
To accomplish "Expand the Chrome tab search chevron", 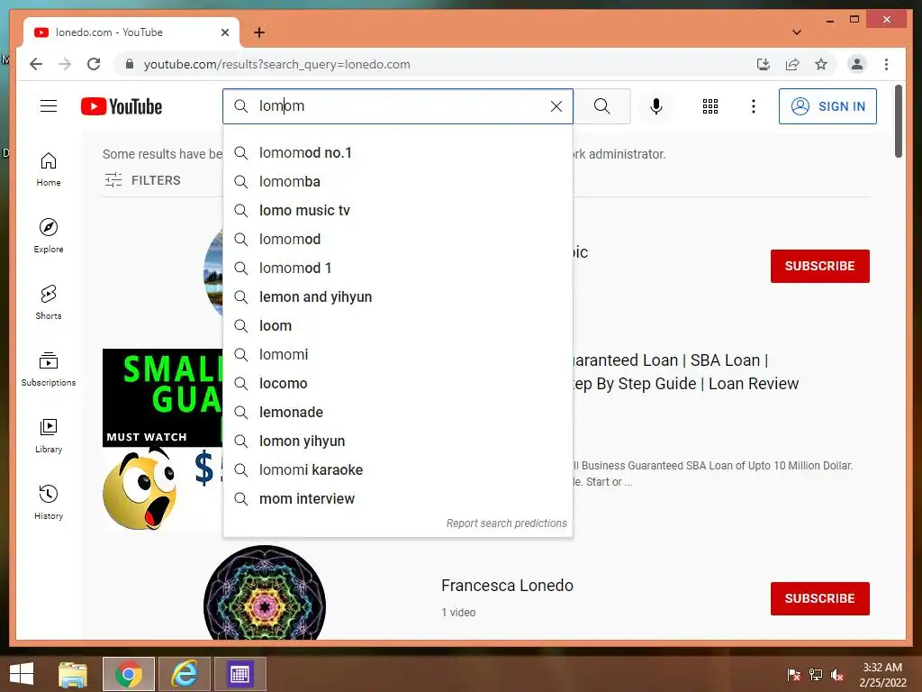I will (x=796, y=32).
